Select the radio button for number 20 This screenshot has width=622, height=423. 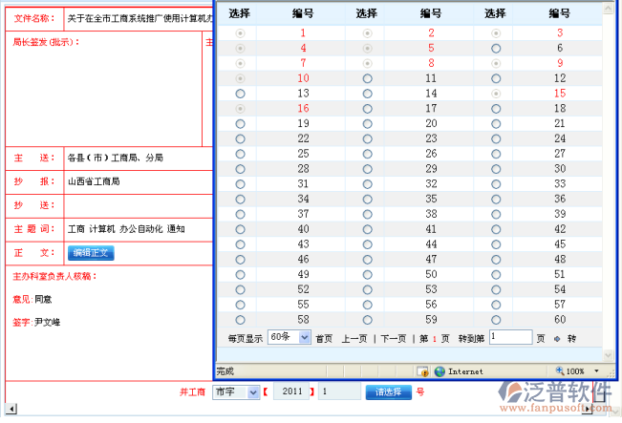coord(367,124)
